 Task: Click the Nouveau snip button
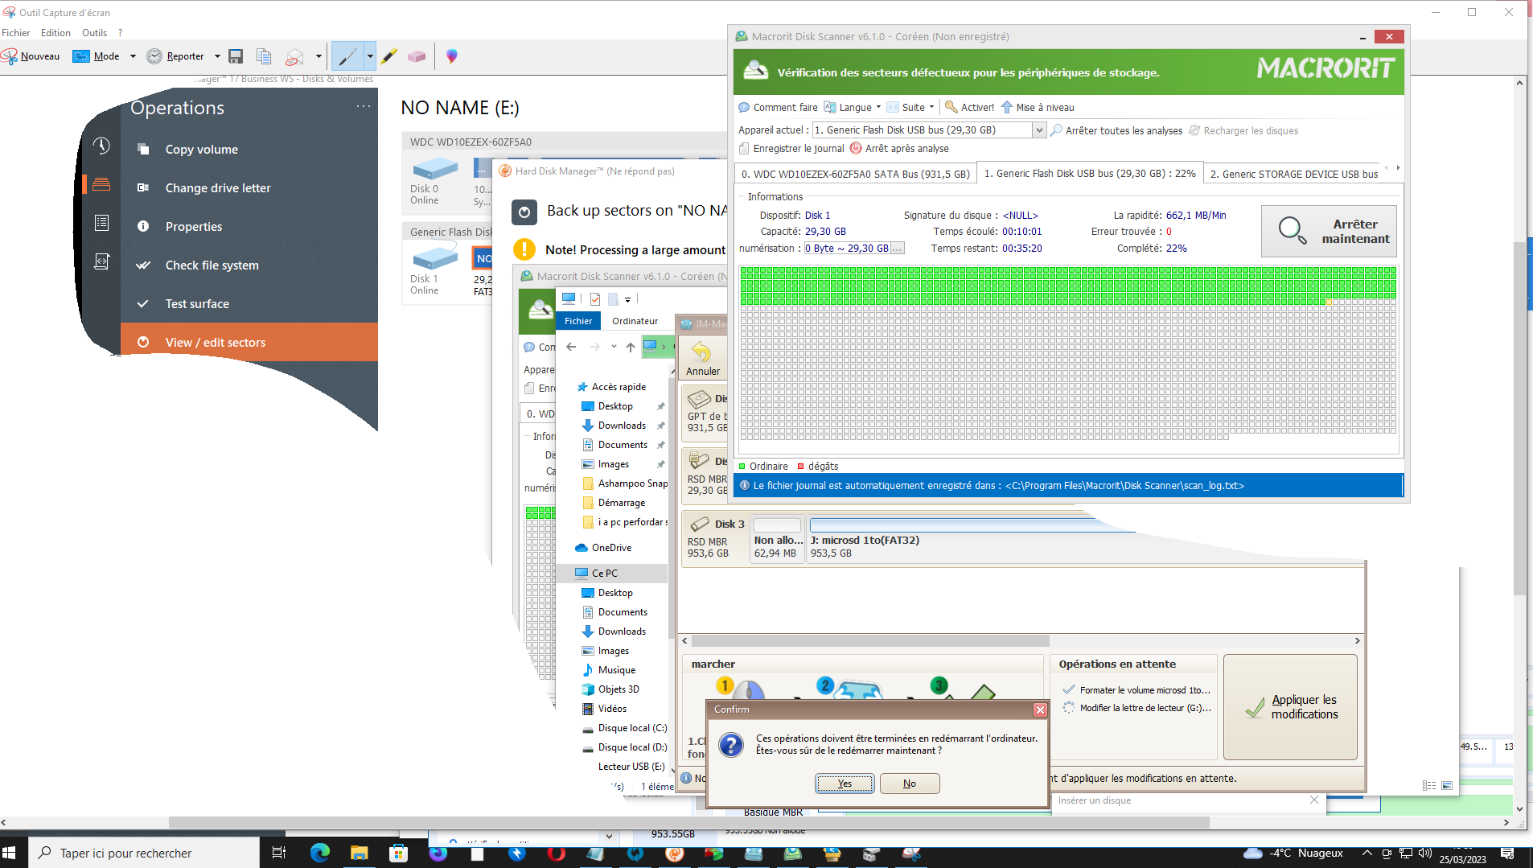(31, 56)
